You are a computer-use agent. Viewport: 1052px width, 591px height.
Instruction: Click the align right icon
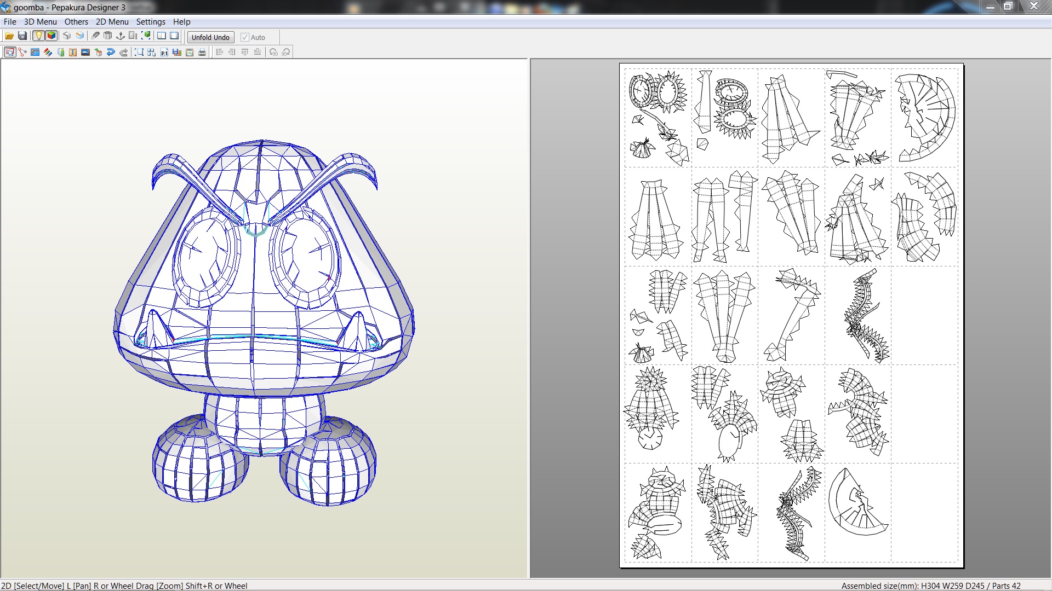[232, 53]
